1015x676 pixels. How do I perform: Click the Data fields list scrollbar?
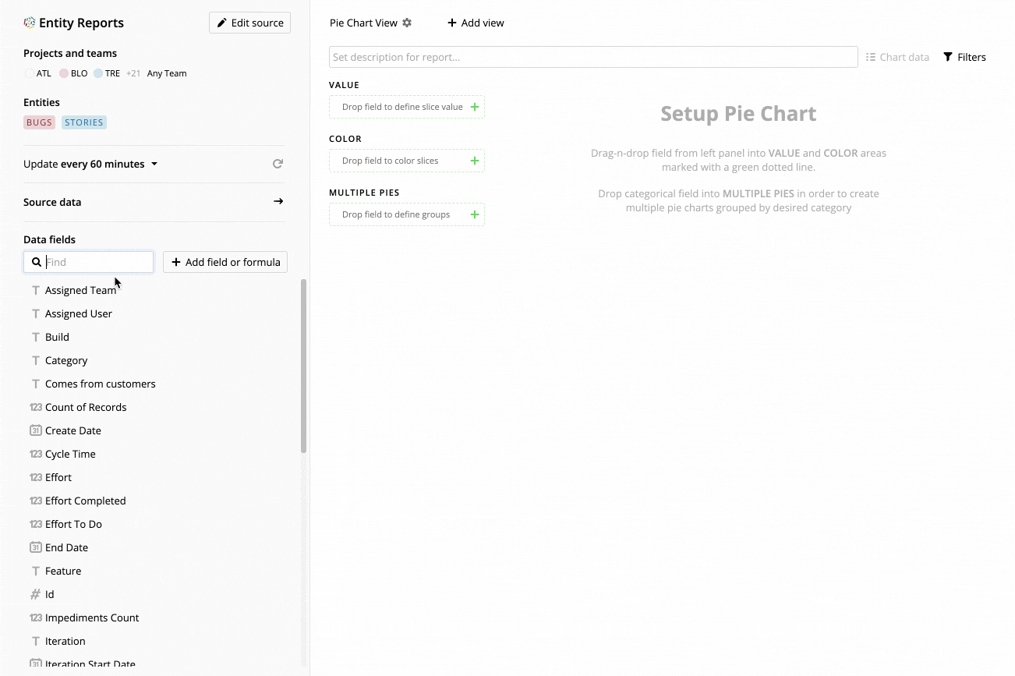[x=304, y=366]
